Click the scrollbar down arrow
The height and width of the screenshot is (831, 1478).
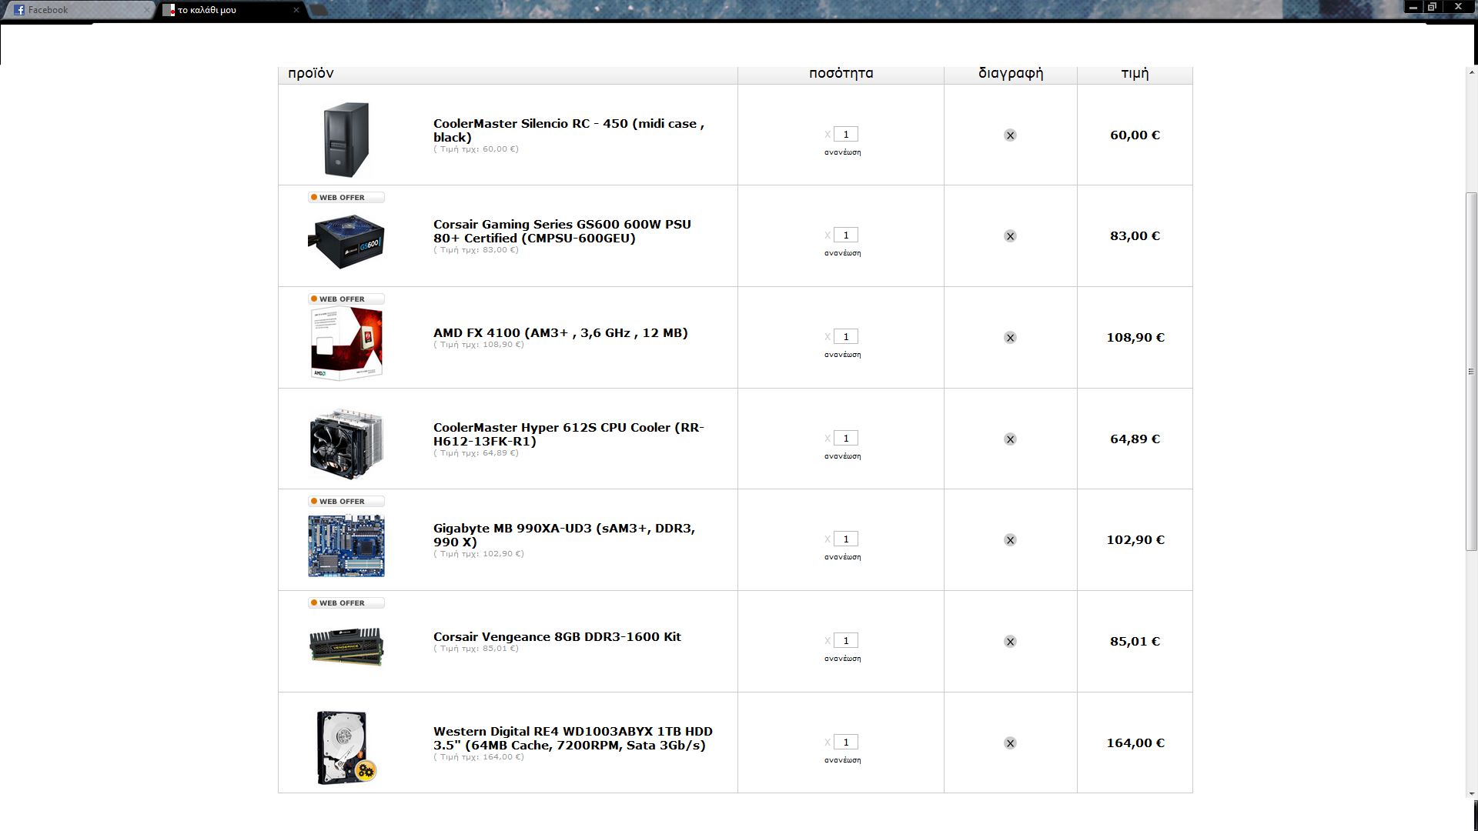coord(1471,794)
